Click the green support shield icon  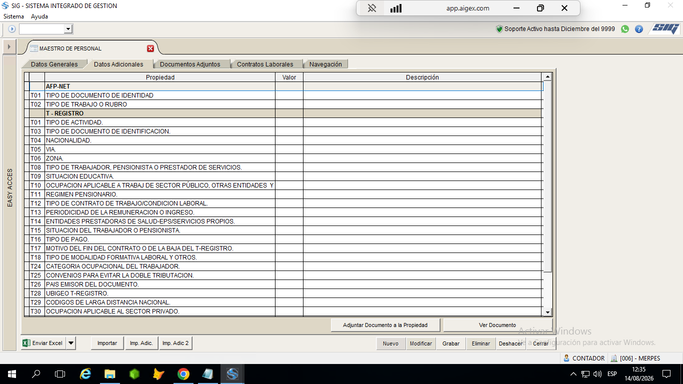[499, 29]
